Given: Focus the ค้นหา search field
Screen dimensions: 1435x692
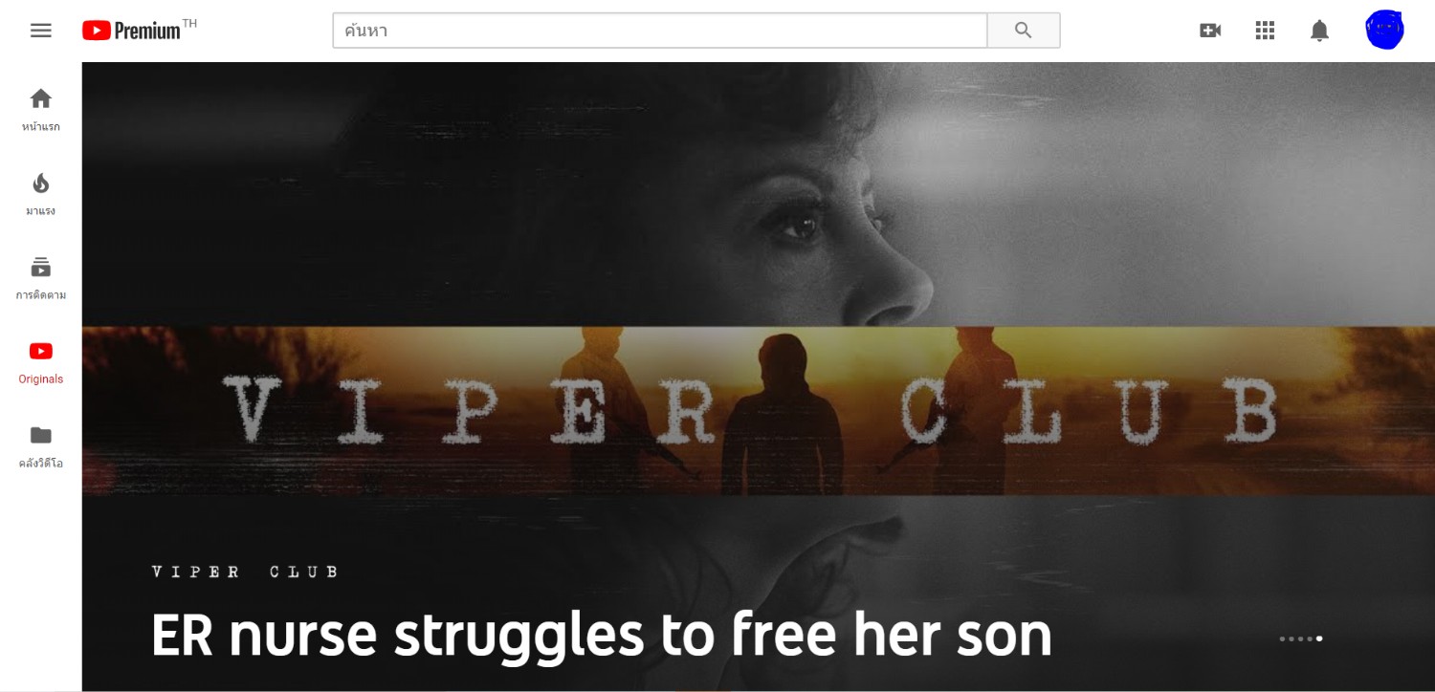Looking at the screenshot, I should click(660, 31).
